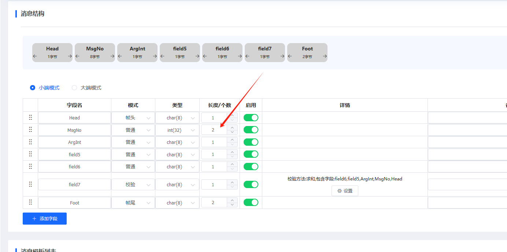Select 大端模式 radio option
The width and height of the screenshot is (507, 252).
point(74,88)
